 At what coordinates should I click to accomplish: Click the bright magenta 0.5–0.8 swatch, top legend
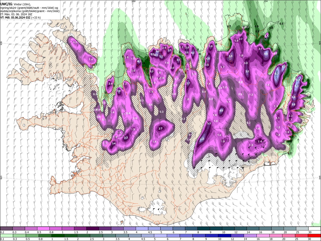(x=43, y=229)
